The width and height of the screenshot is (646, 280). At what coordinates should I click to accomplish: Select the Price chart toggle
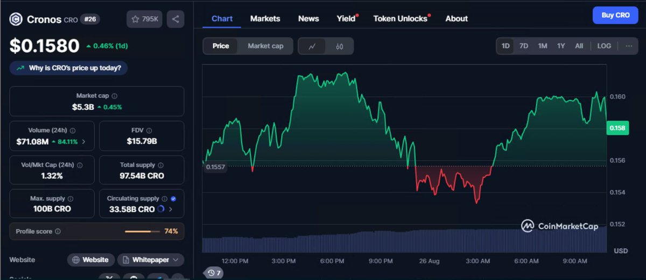pyautogui.click(x=221, y=46)
